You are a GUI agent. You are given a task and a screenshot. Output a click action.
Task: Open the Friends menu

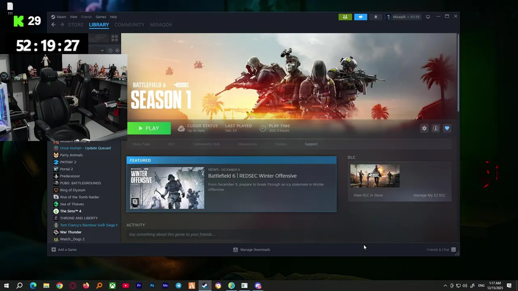(86, 17)
